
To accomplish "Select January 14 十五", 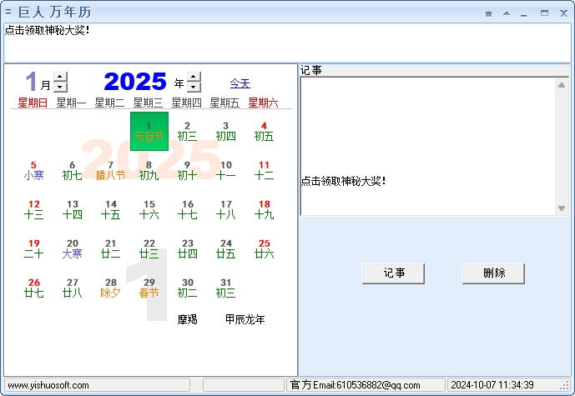I will pos(111,209).
